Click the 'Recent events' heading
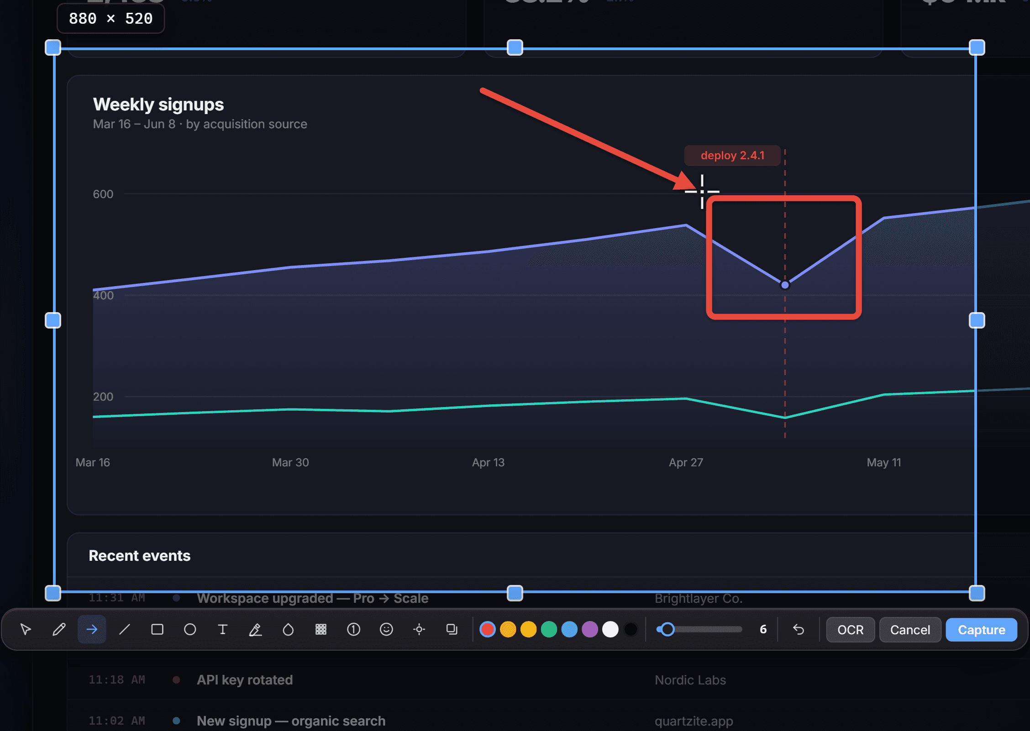The height and width of the screenshot is (731, 1030). [140, 556]
